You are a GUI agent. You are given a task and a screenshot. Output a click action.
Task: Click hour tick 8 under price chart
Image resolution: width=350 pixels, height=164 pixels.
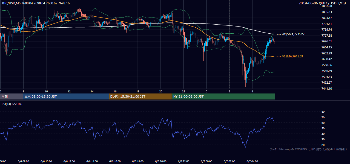pyautogui.click(x=23, y=91)
